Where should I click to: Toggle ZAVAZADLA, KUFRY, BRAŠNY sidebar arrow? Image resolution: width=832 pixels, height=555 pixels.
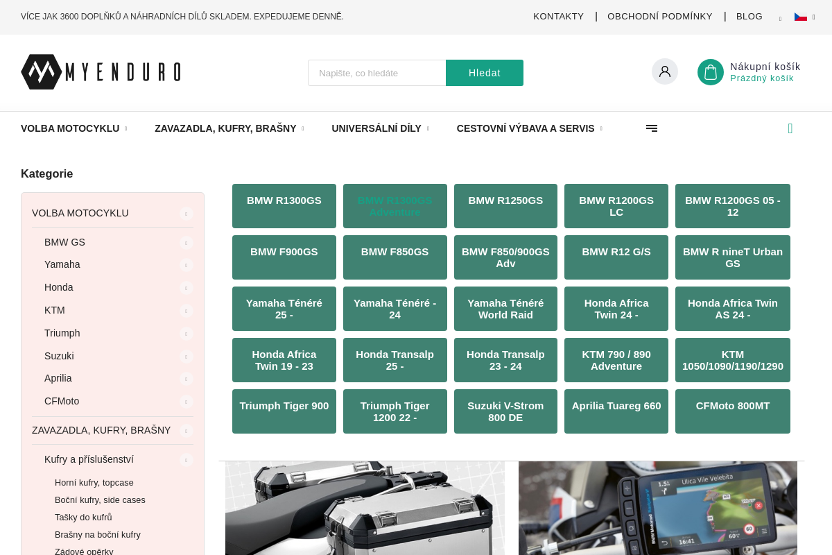coord(186,430)
